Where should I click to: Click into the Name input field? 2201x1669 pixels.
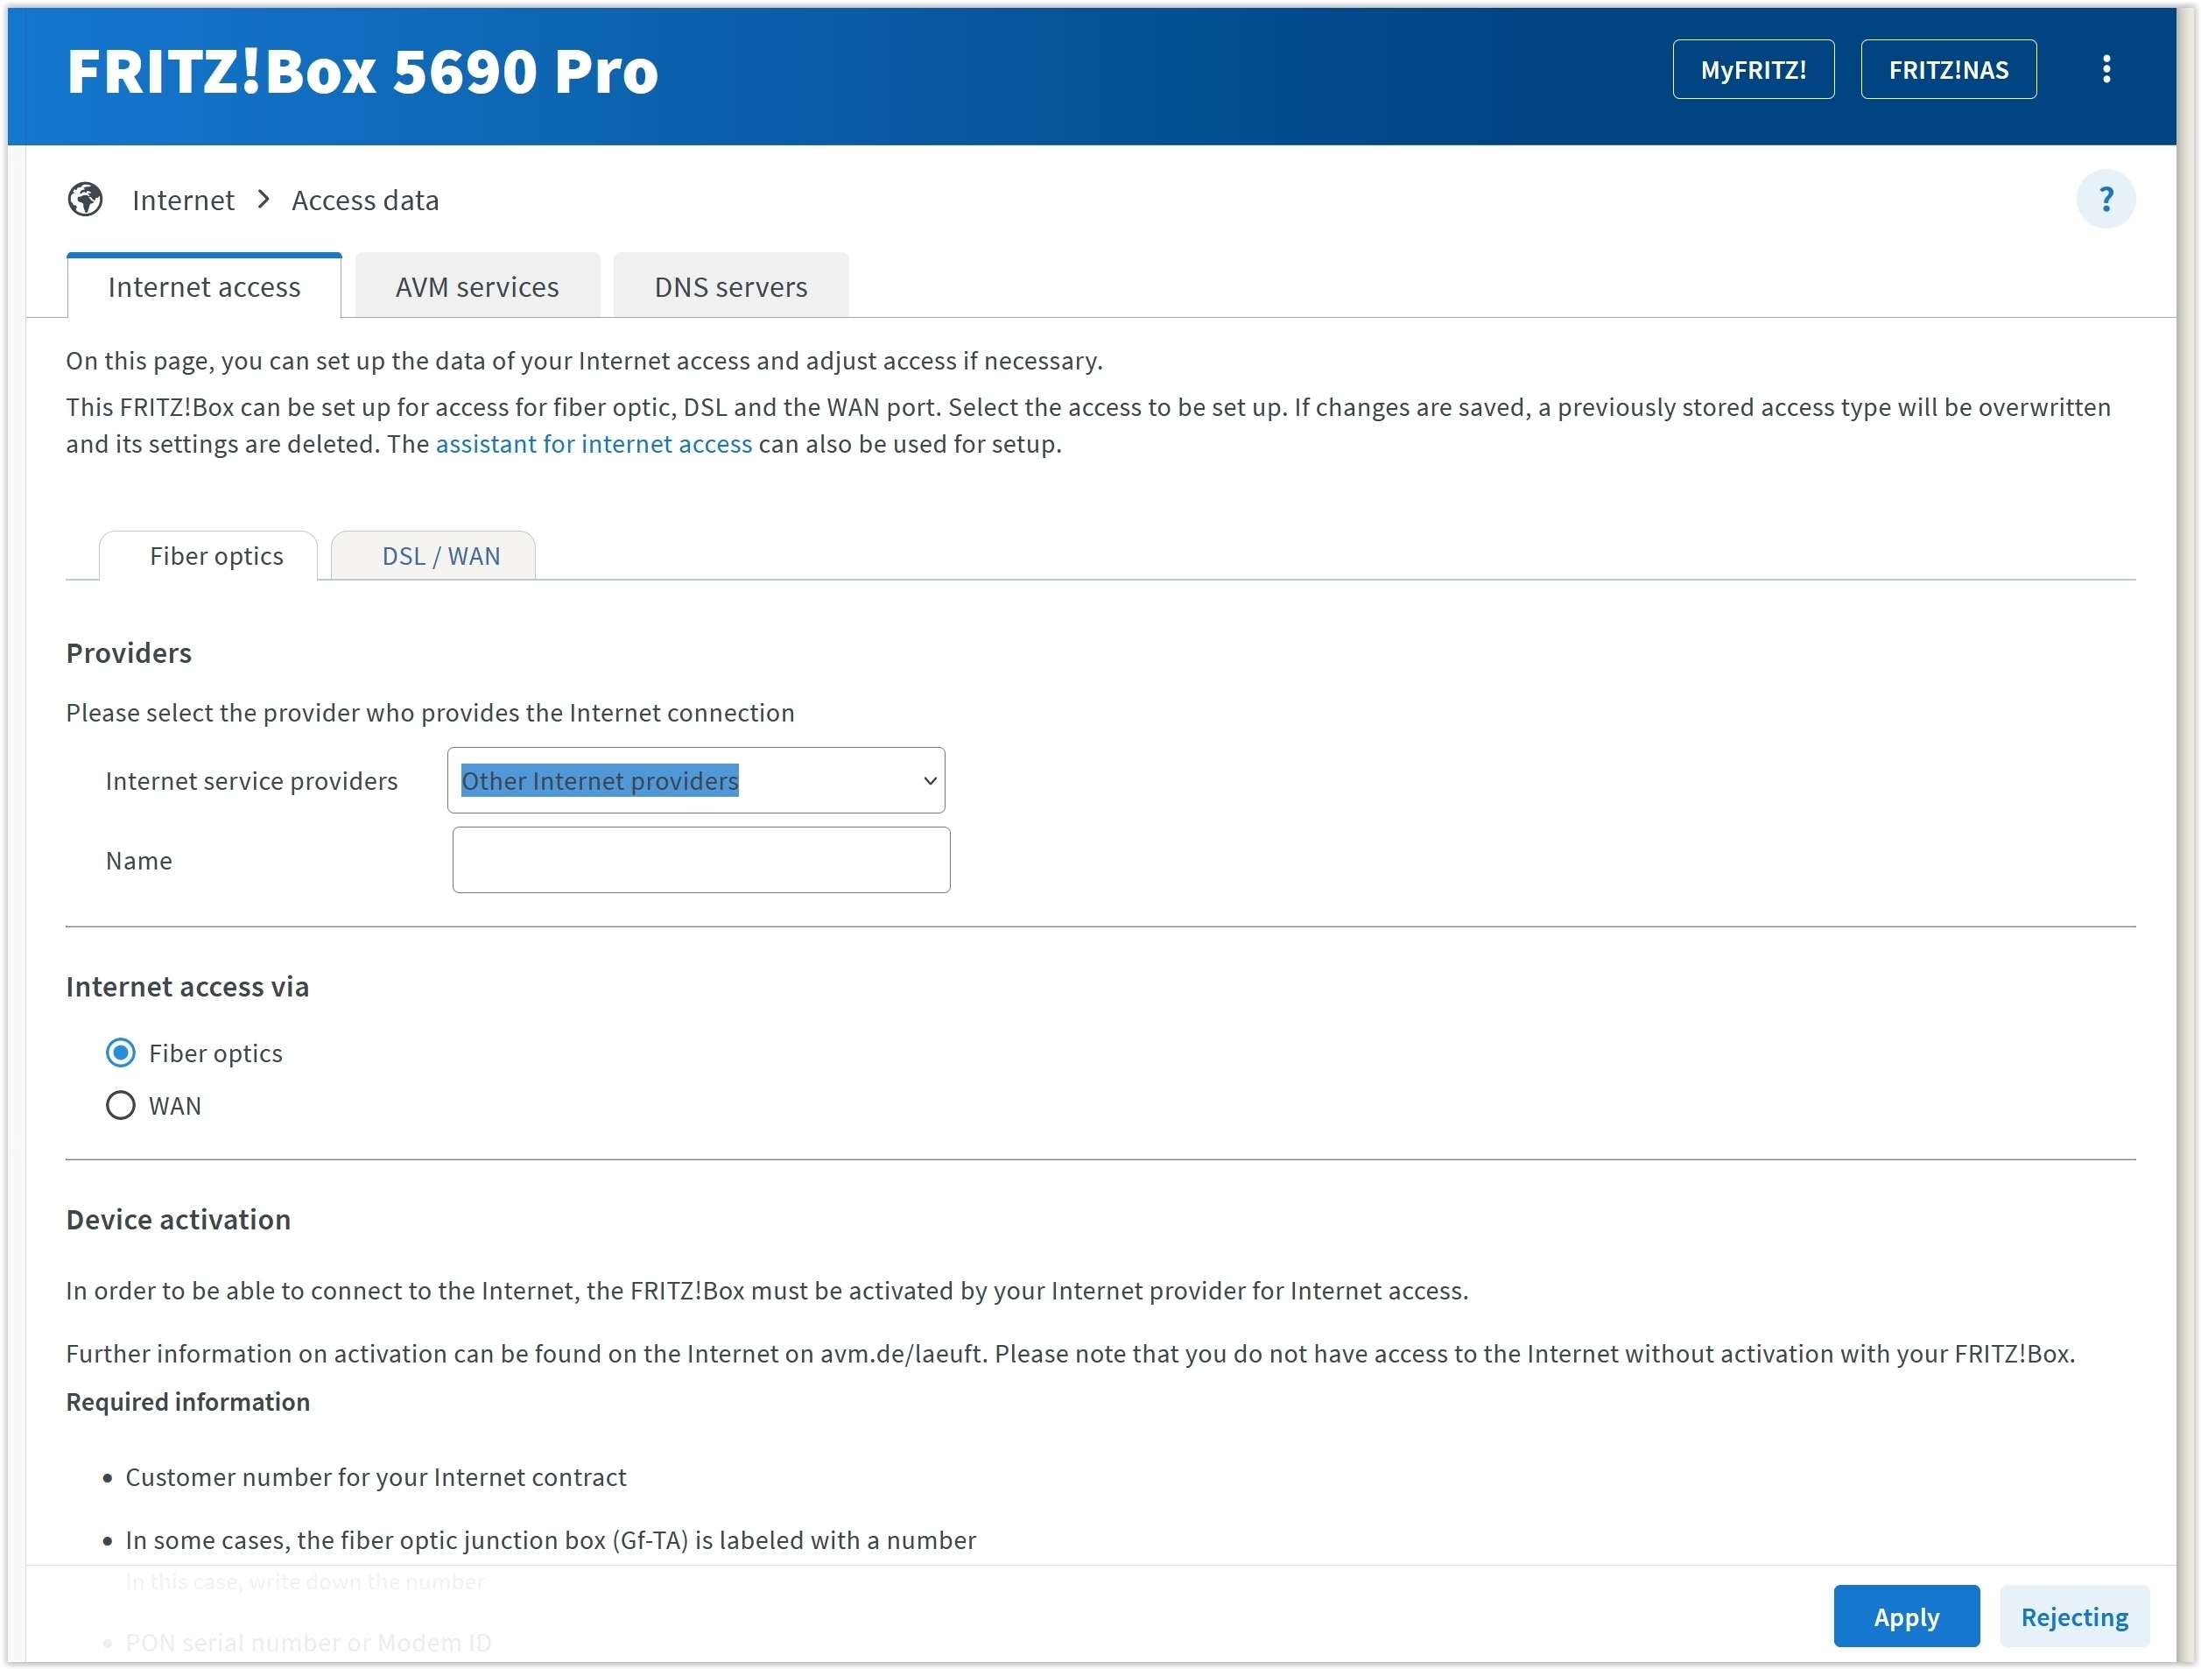coord(701,860)
